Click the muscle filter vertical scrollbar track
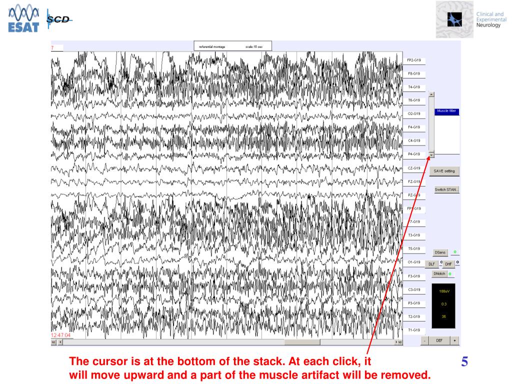Screen dimensions: 512x384 click(x=431, y=124)
